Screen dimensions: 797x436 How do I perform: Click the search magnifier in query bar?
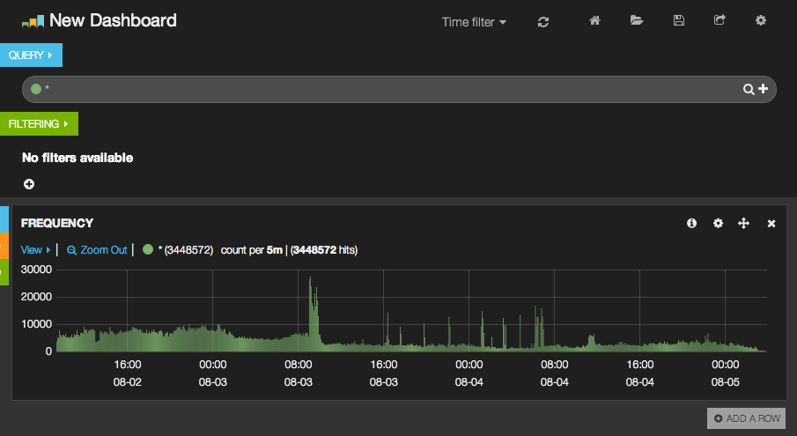749,90
